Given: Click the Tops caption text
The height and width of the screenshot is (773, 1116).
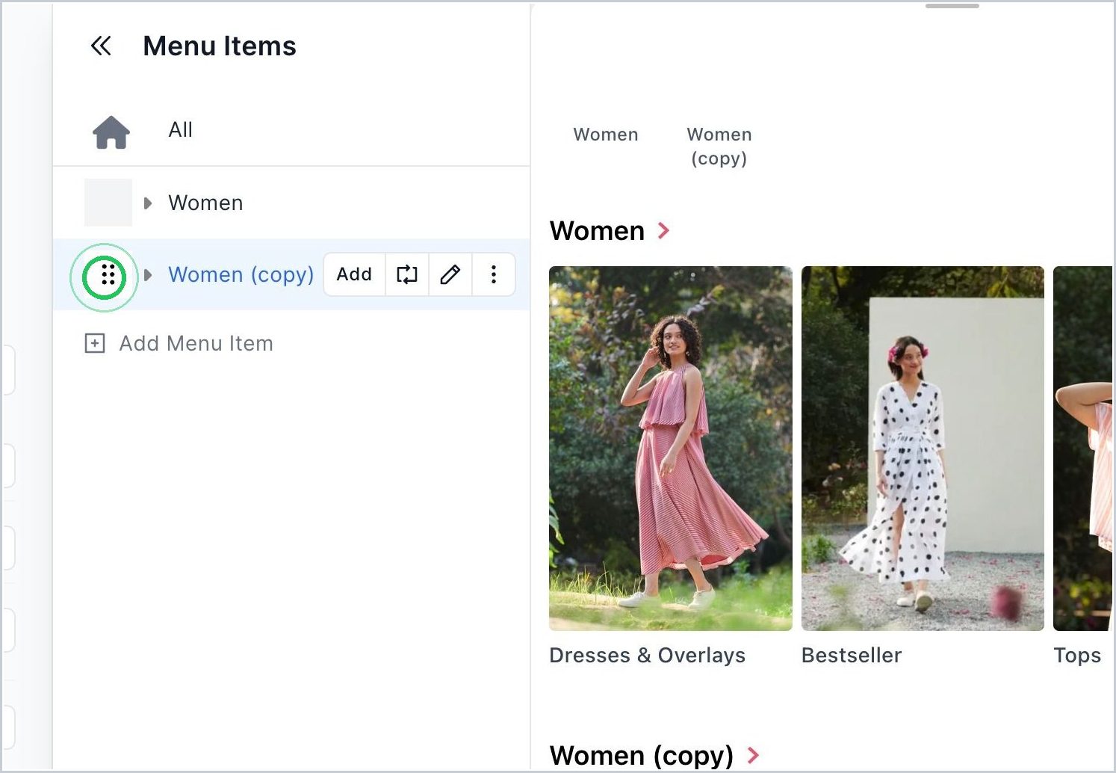Looking at the screenshot, I should click(x=1077, y=656).
